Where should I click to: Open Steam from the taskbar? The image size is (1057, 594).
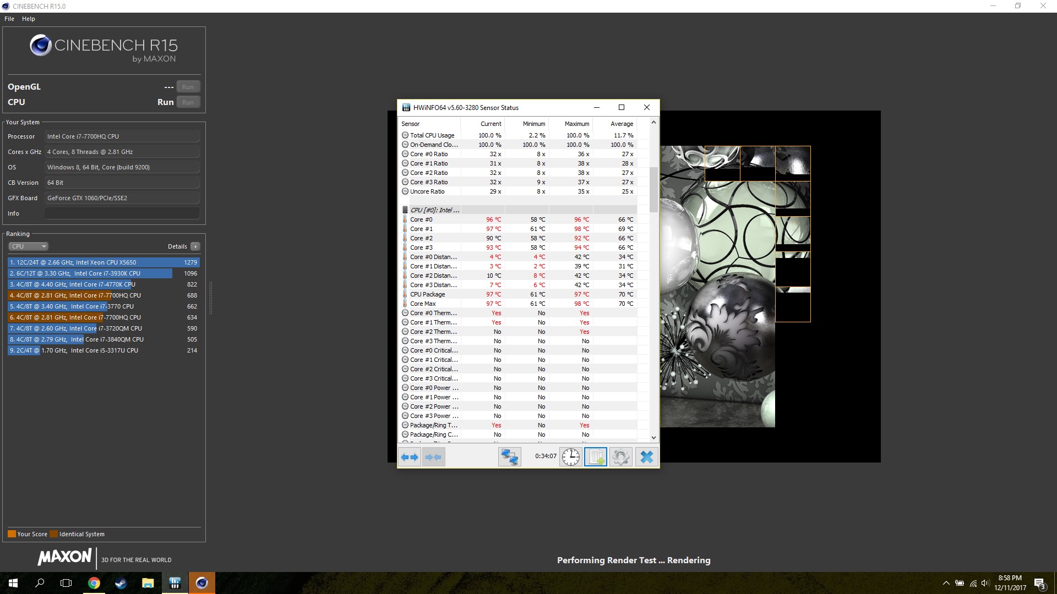coord(121,583)
